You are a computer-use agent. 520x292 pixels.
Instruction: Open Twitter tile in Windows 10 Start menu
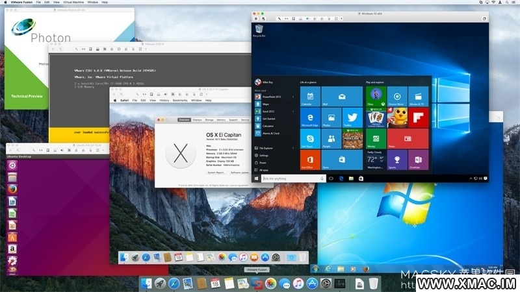click(352, 117)
